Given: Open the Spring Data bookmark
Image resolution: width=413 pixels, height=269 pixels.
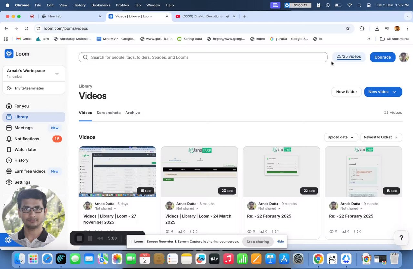Looking at the screenshot, I should [189, 39].
